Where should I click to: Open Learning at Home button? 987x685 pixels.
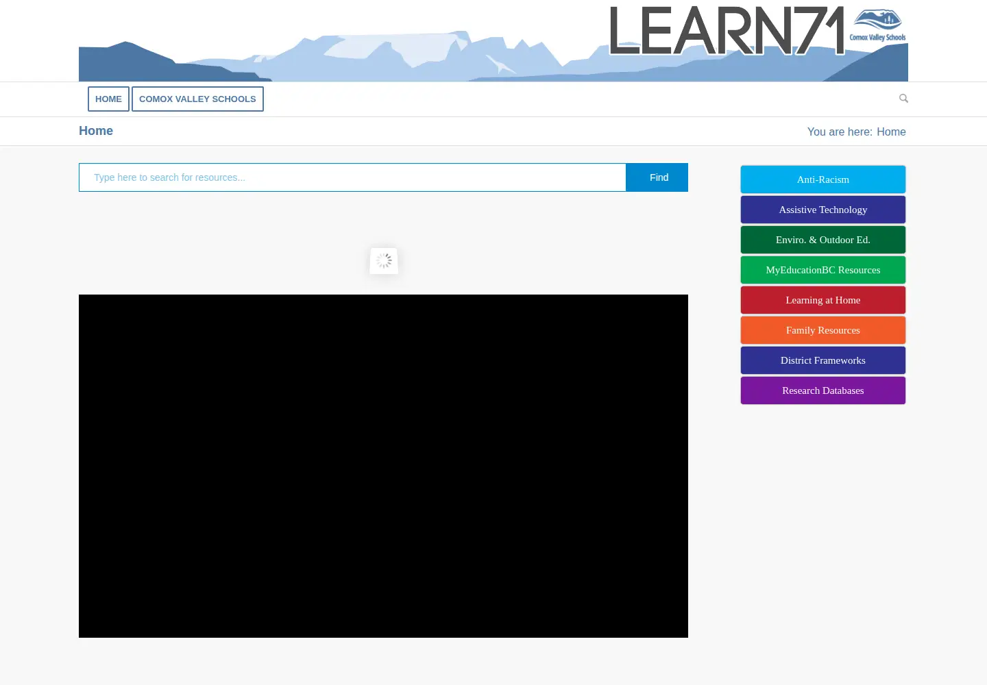pyautogui.click(x=822, y=300)
